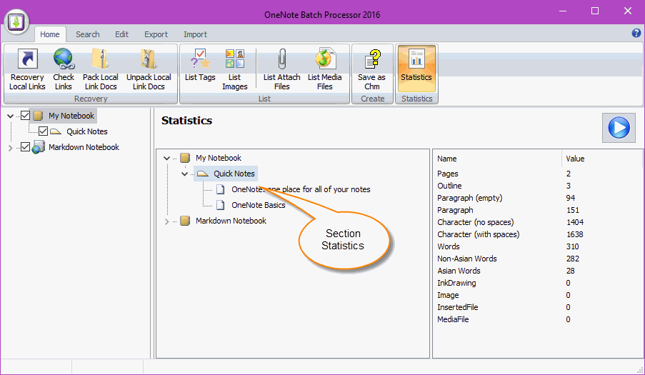Select the Words row

[538, 246]
